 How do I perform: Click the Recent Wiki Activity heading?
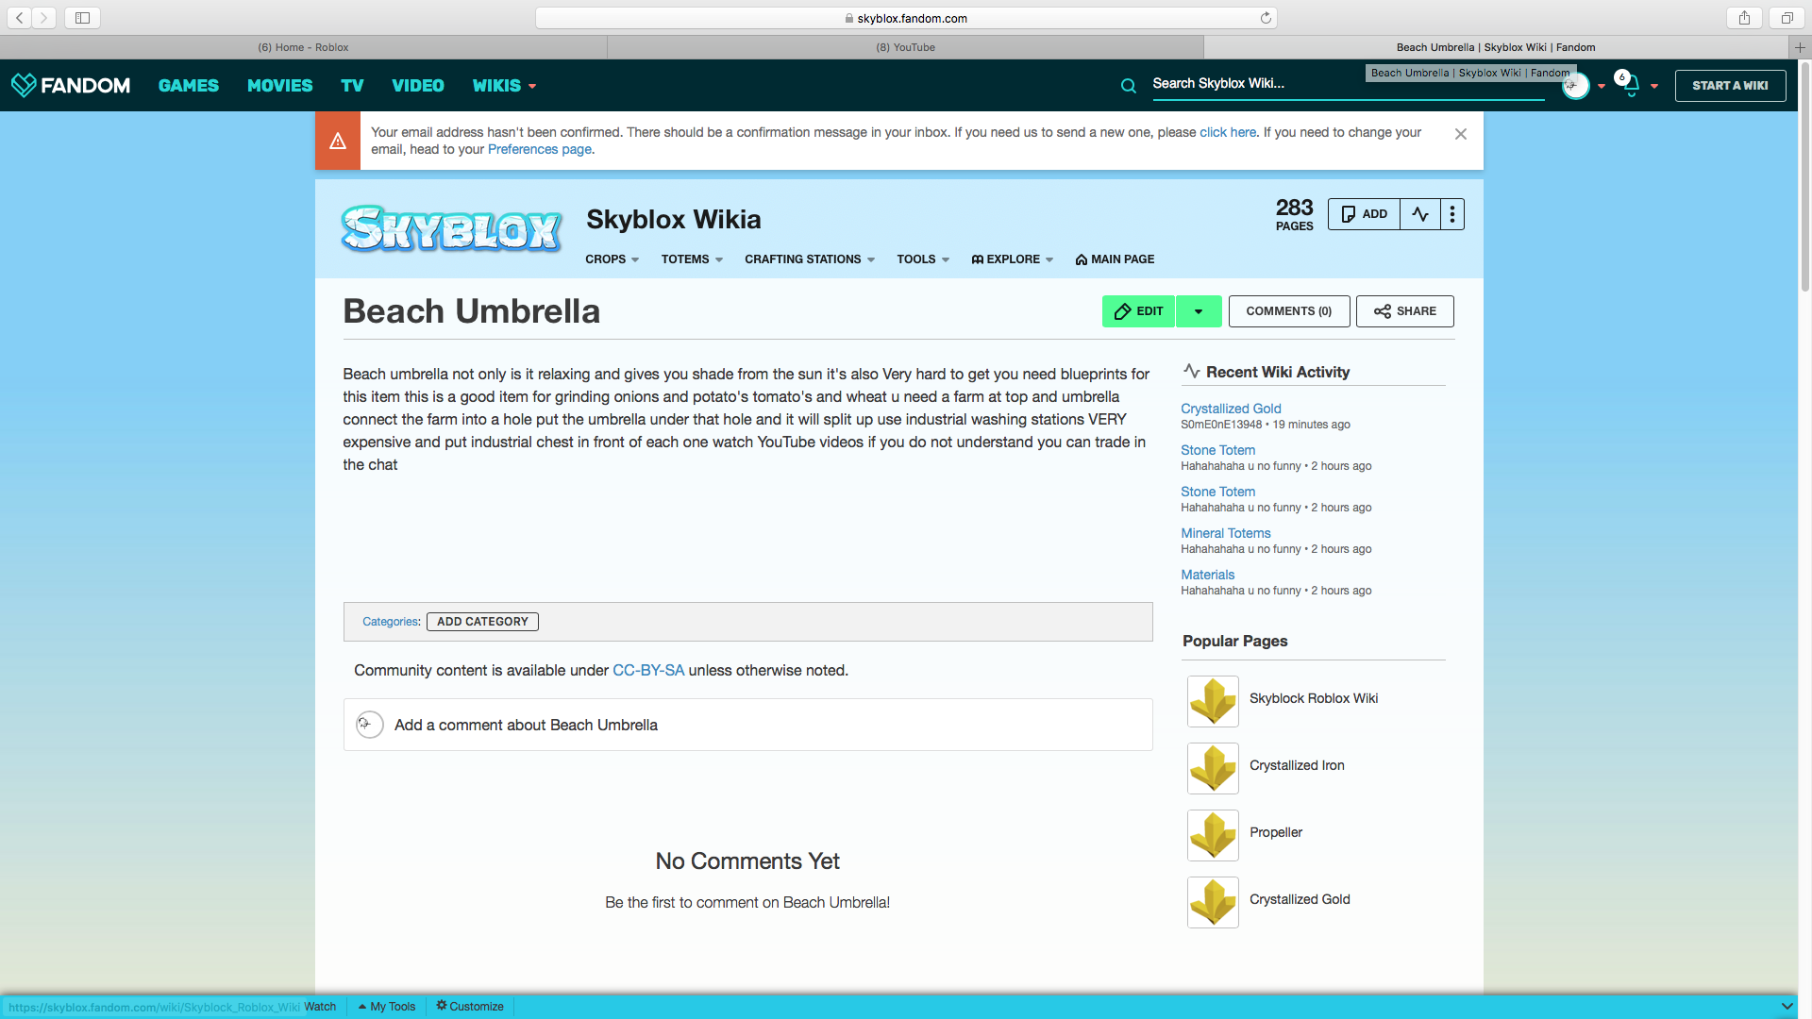tap(1277, 372)
